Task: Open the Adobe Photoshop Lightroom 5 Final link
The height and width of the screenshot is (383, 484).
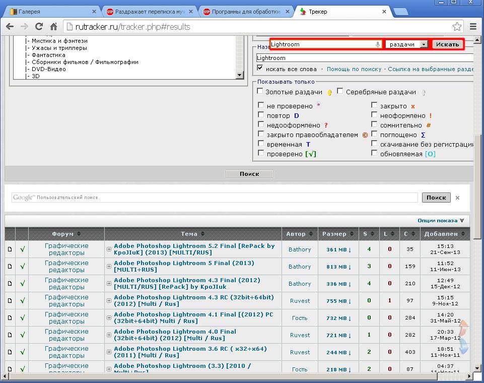Action: pyautogui.click(x=184, y=263)
